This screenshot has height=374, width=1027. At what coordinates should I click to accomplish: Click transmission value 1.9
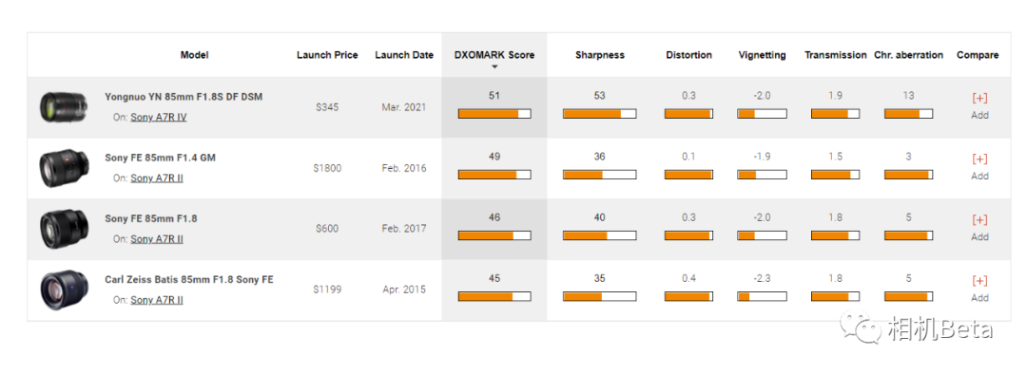point(835,96)
